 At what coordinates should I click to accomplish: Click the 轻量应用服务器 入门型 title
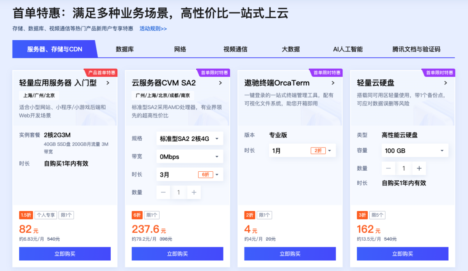58,83
